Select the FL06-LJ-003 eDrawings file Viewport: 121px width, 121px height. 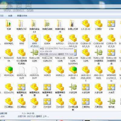[x=99, y=57]
